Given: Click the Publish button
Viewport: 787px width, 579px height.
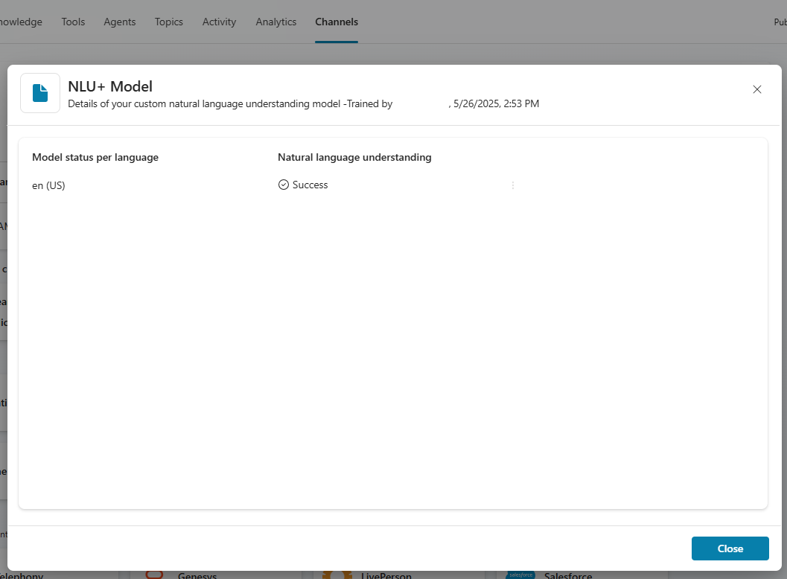Looking at the screenshot, I should pyautogui.click(x=780, y=22).
